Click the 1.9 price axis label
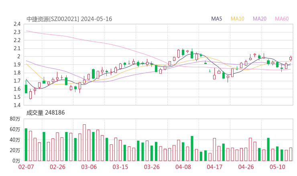 pyautogui.click(x=17, y=64)
